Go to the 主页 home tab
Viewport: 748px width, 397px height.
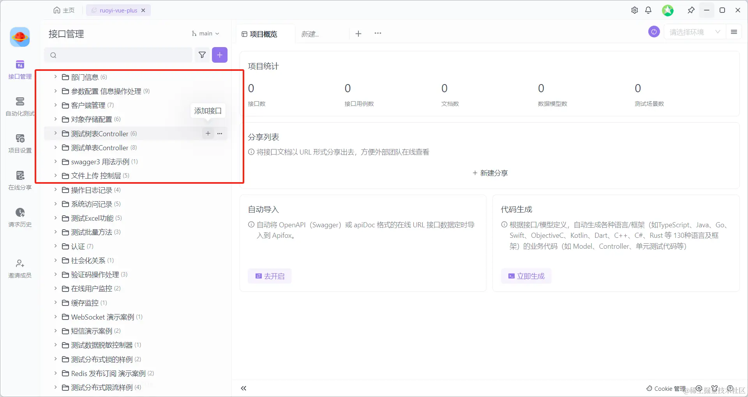pyautogui.click(x=64, y=10)
